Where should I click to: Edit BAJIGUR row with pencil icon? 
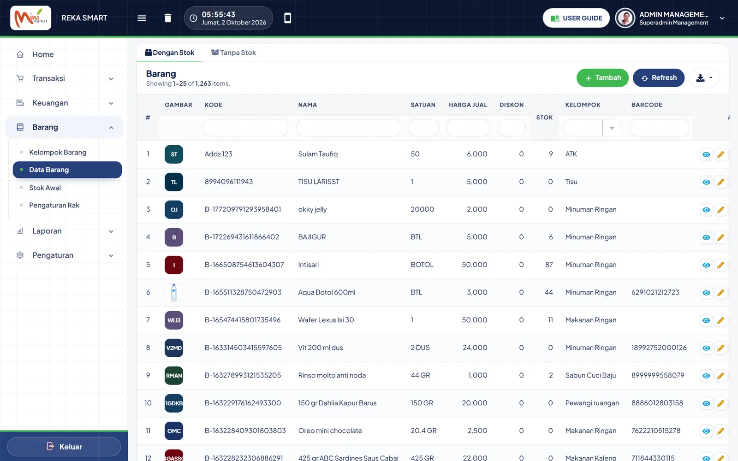coord(720,237)
